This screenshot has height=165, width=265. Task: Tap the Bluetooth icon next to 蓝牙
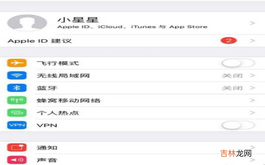click(17, 88)
